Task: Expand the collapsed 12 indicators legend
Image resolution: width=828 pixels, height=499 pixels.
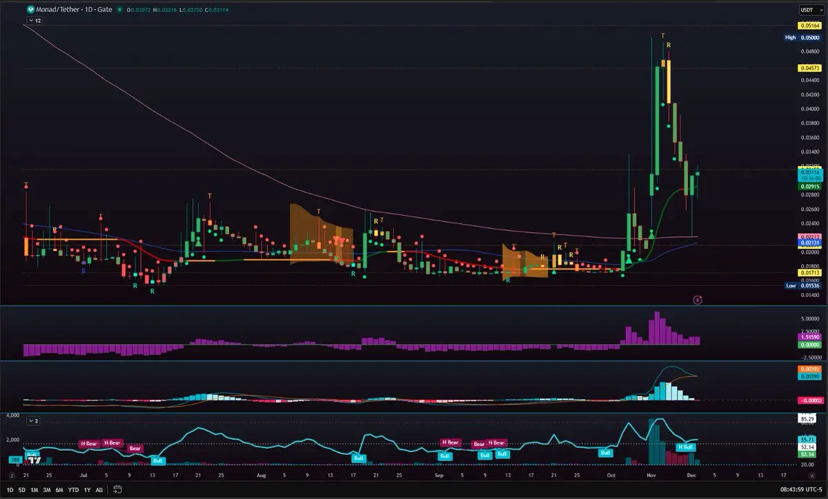Action: click(34, 21)
